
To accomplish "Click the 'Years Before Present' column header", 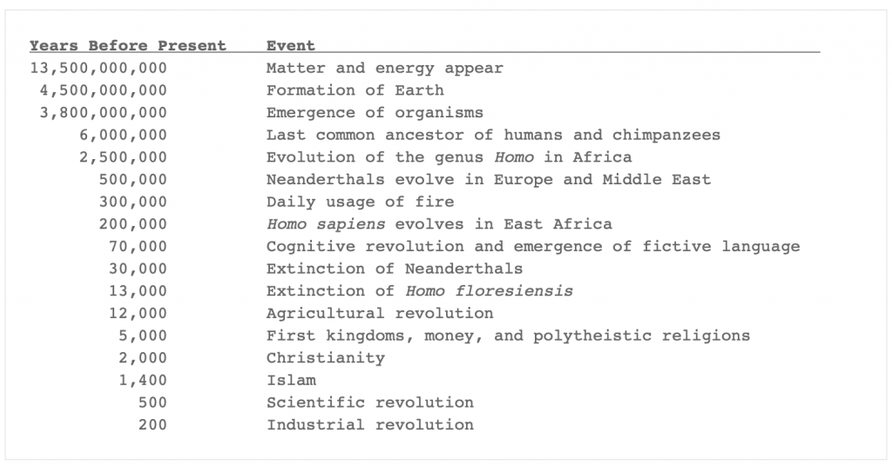I will [x=128, y=45].
